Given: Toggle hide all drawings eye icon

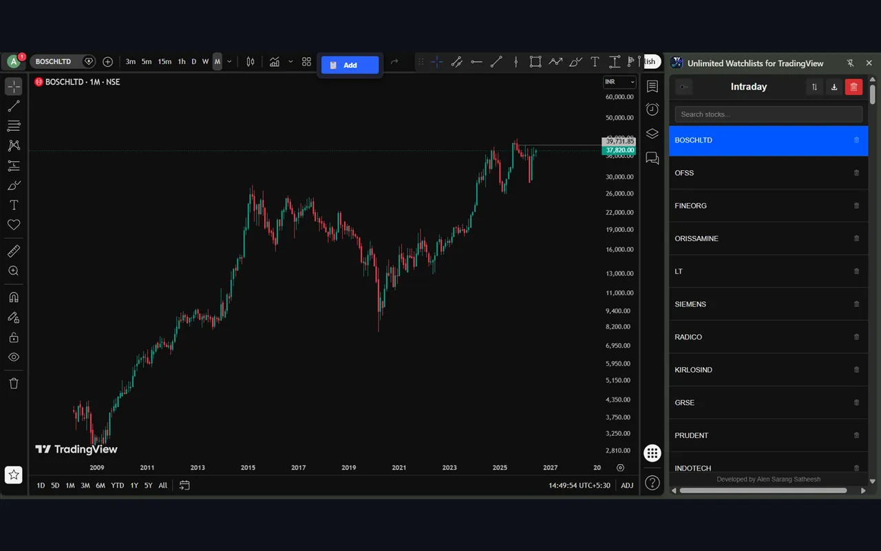Looking at the screenshot, I should pyautogui.click(x=14, y=357).
